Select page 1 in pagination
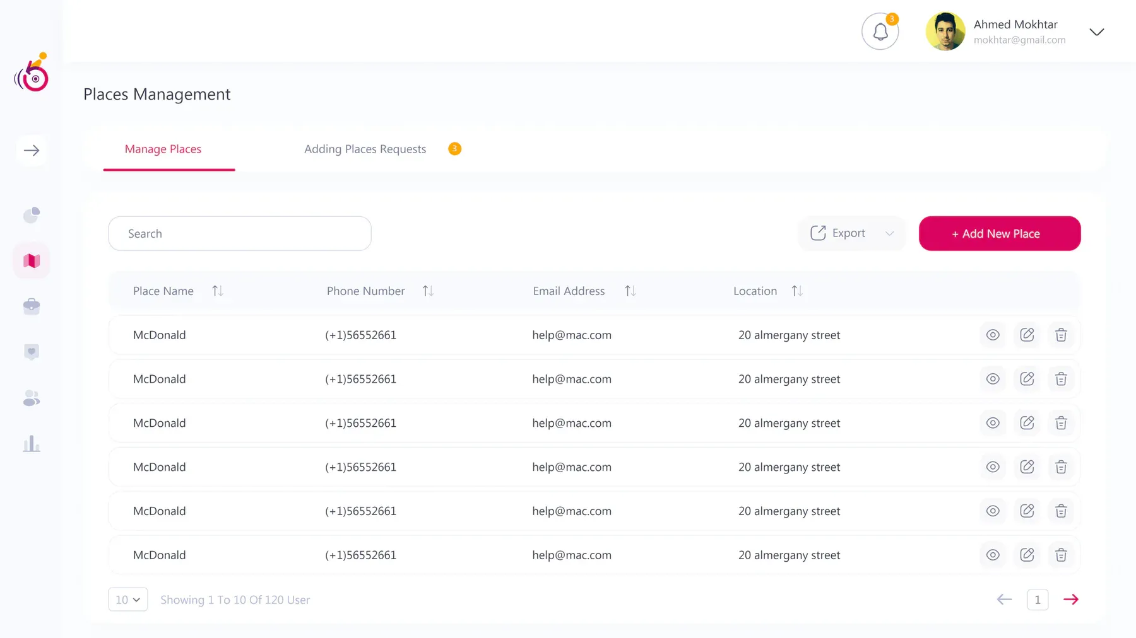Image resolution: width=1136 pixels, height=638 pixels. (1038, 600)
